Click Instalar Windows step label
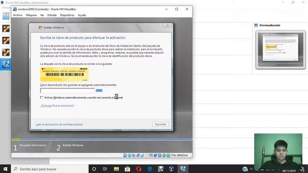 click(73, 145)
